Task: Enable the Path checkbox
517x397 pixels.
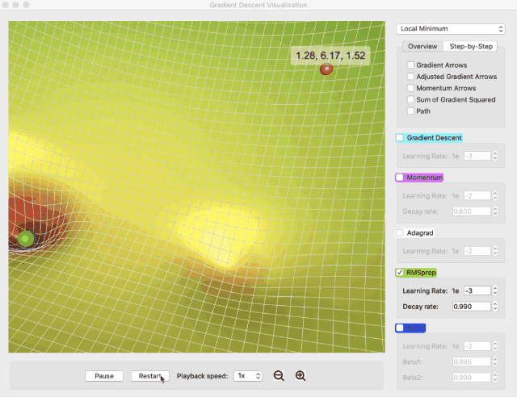Action: [x=410, y=111]
